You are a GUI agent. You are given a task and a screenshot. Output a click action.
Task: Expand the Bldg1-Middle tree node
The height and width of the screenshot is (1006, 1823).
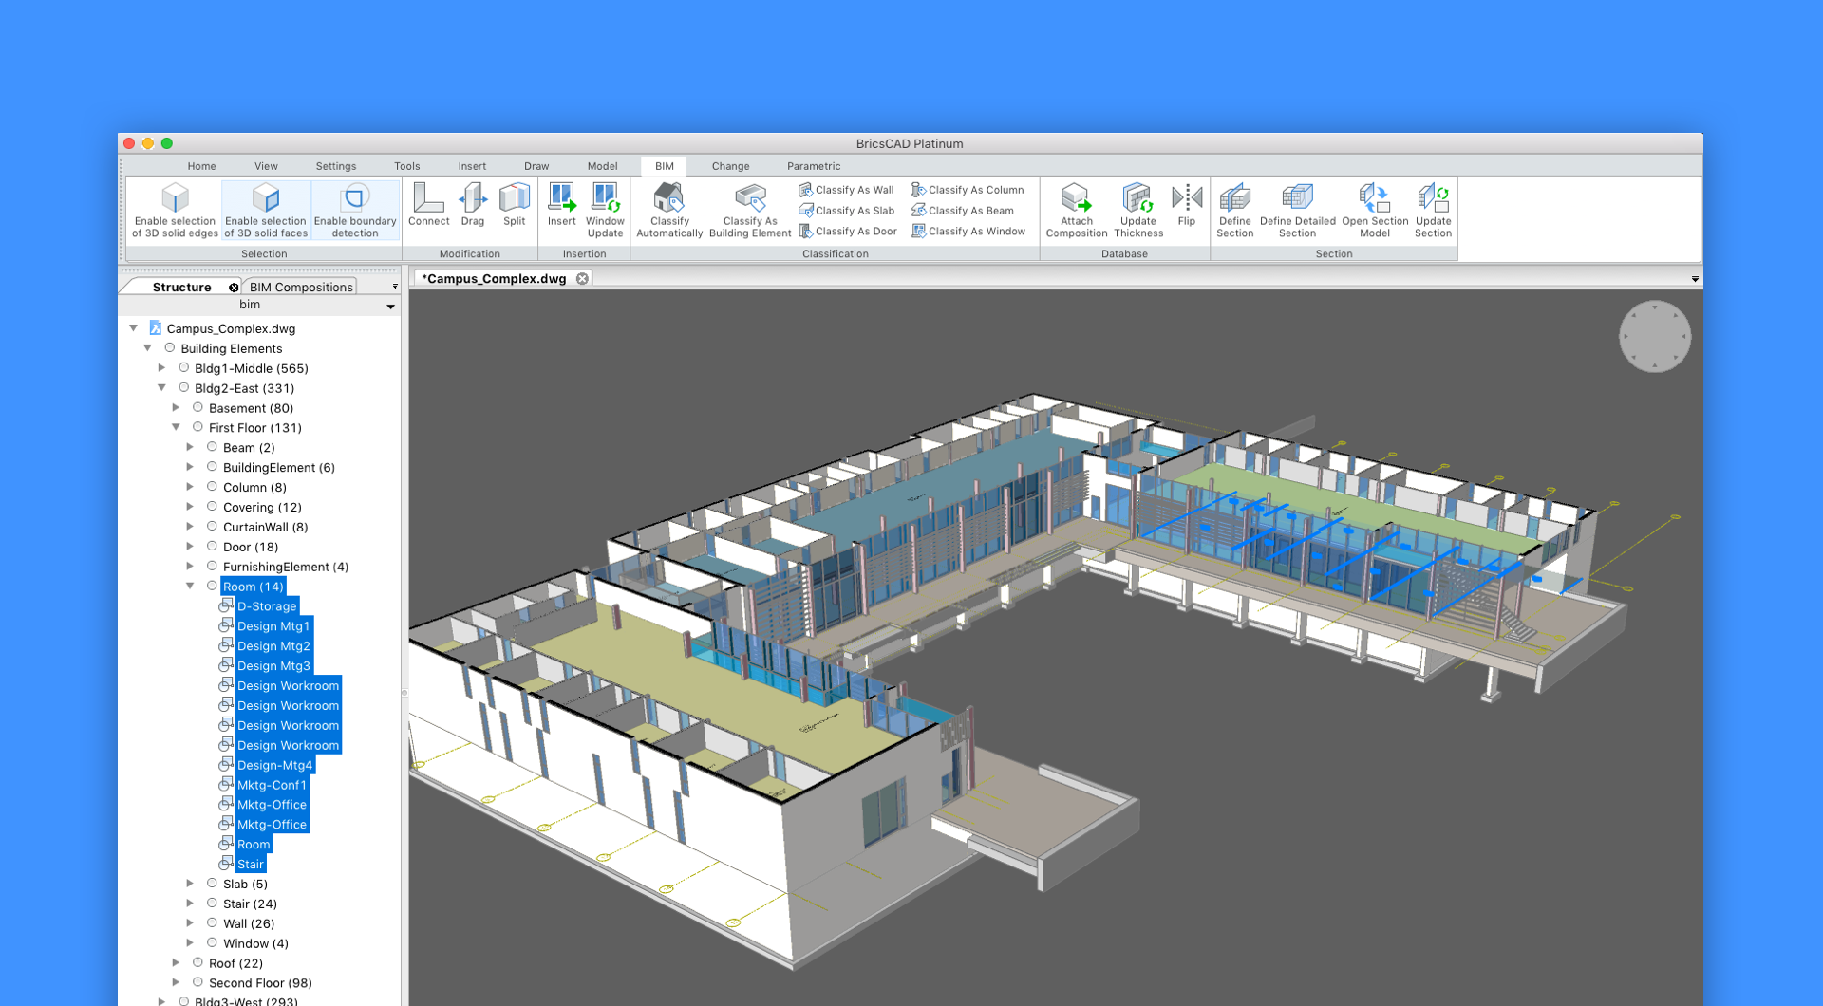pyautogui.click(x=162, y=368)
